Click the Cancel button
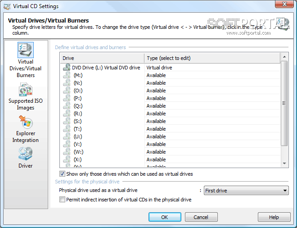 pos(201,217)
